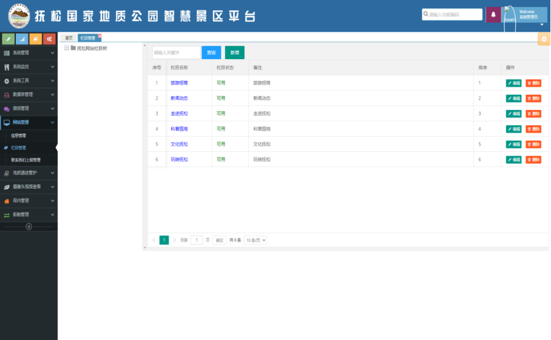
Task: Click the blue chart shortcut icon
Action: (x=22, y=39)
